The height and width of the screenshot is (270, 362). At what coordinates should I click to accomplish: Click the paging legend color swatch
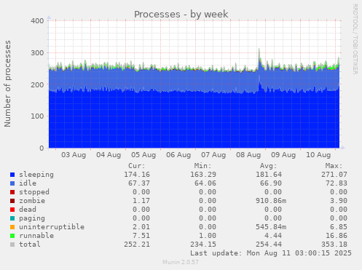tap(12, 218)
